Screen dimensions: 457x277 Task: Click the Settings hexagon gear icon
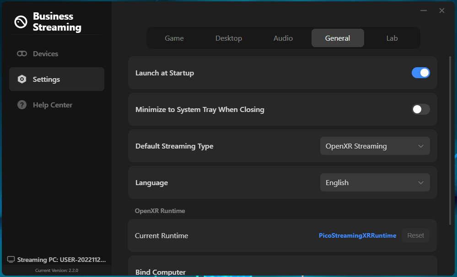click(x=22, y=79)
